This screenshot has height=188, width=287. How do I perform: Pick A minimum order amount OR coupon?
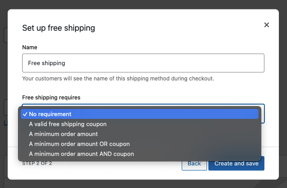pyautogui.click(x=79, y=144)
